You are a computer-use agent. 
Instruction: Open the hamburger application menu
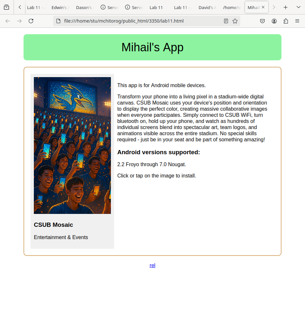click(x=297, y=21)
